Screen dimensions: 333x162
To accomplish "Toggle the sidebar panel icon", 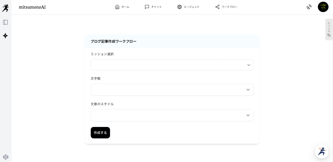I will point(5,22).
